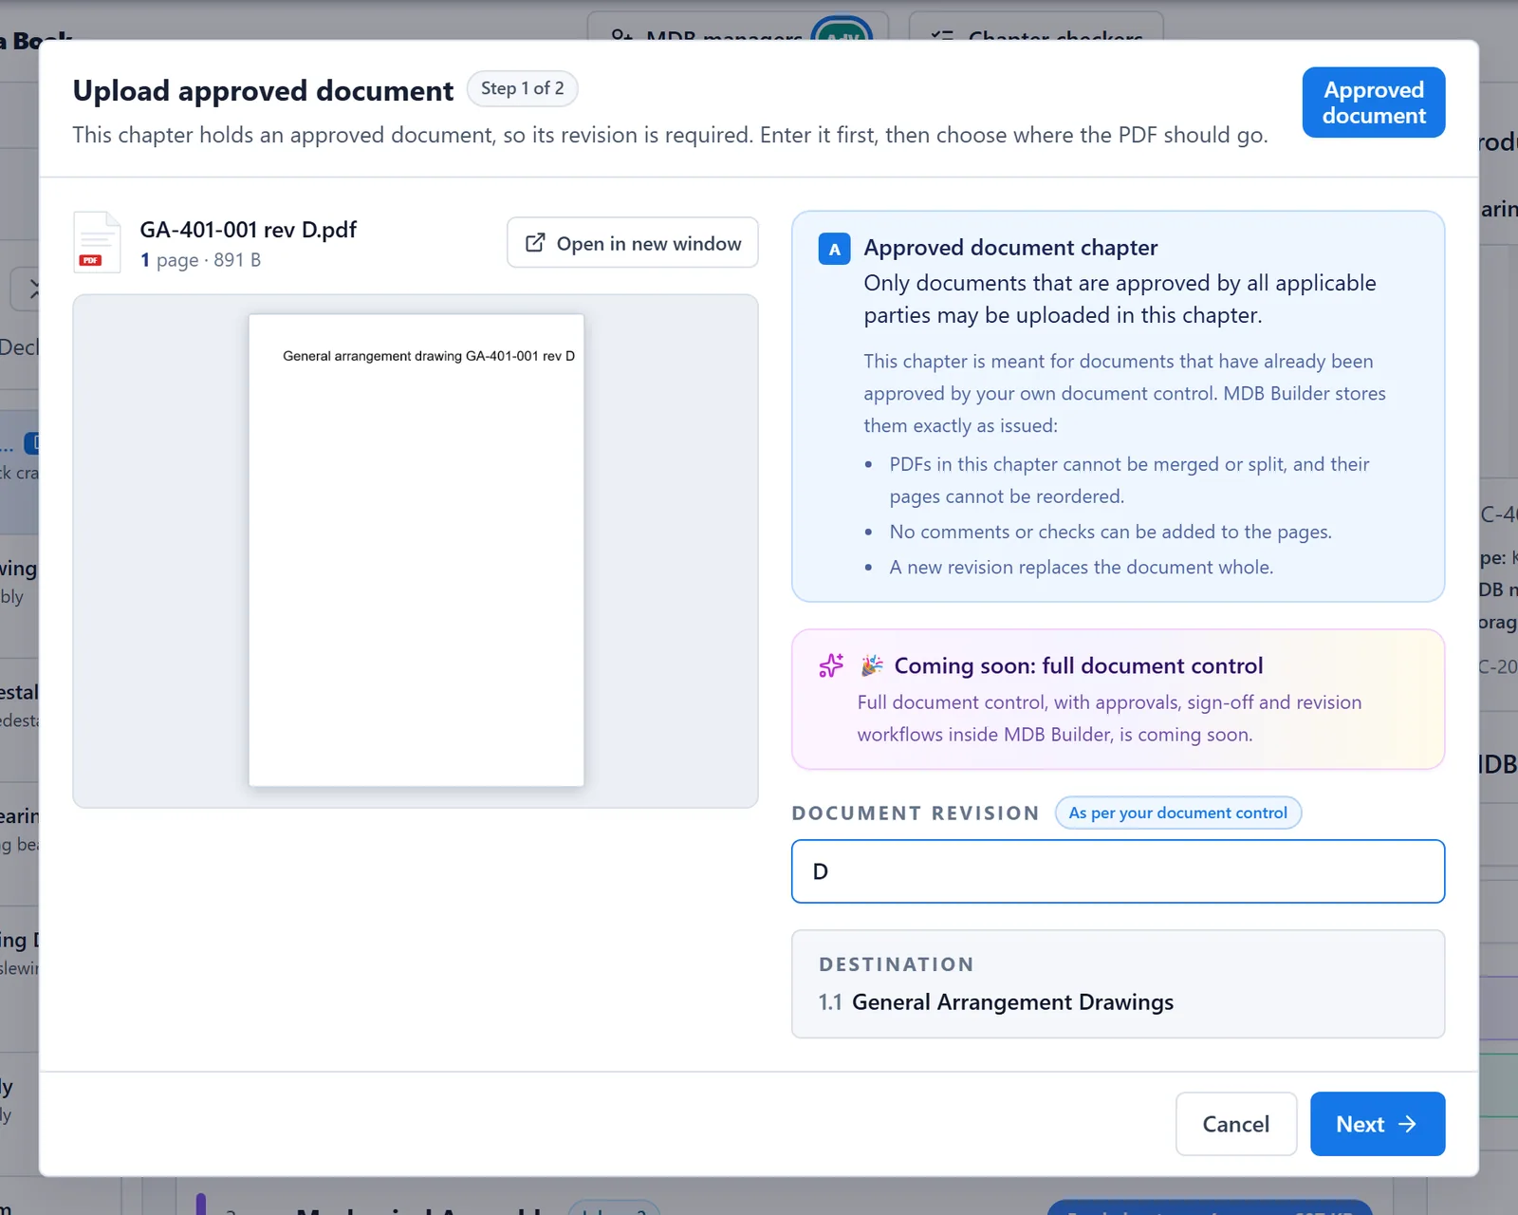Click file name 'GA-401-001 rev D.pdf'
1518x1215 pixels.
coord(249,230)
